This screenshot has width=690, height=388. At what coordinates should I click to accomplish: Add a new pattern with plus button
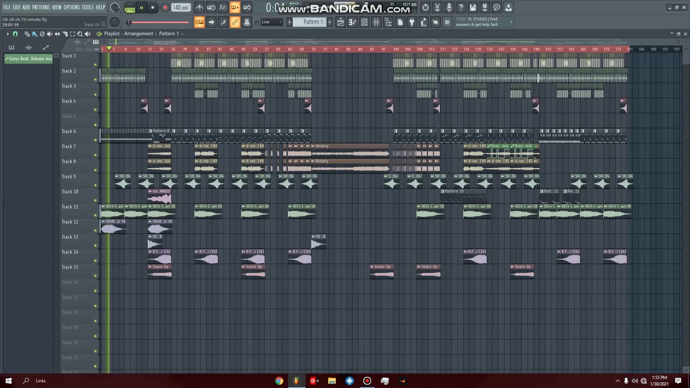point(329,22)
